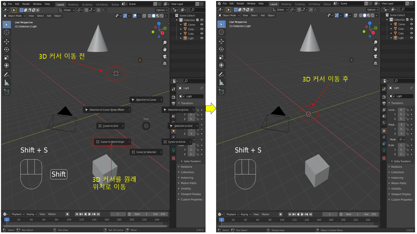Click Play forward button in left screenshot timeline

click(x=89, y=214)
